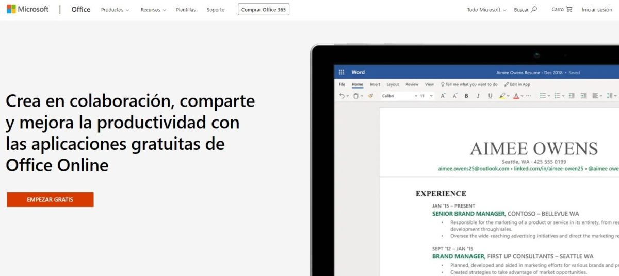
Task: Click the Buscar search magnifier
Action: [533, 9]
